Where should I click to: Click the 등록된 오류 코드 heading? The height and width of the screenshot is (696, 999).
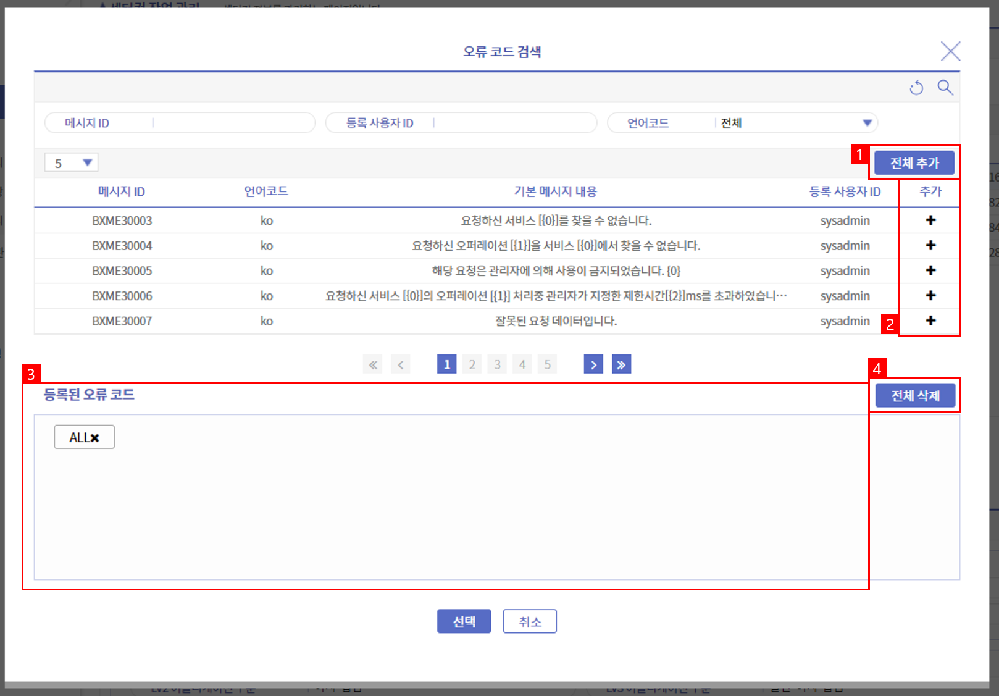point(89,395)
